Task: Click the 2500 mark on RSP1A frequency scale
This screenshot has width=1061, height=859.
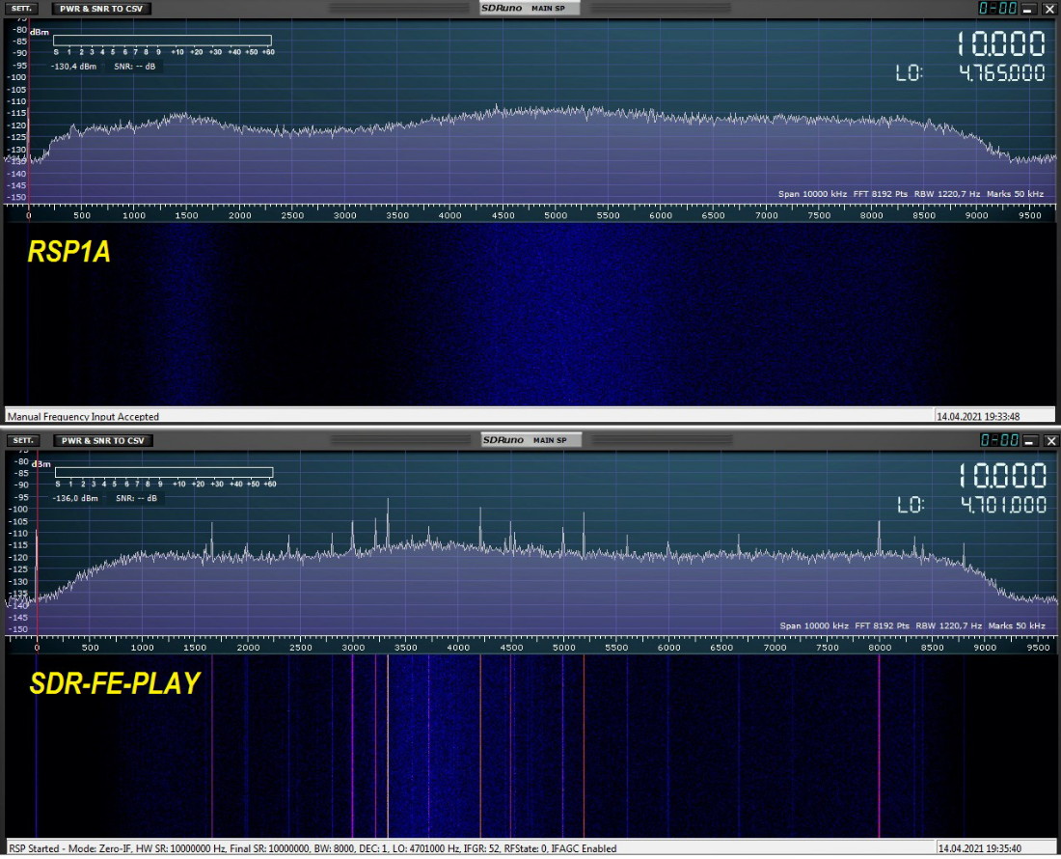Action: pyautogui.click(x=292, y=215)
